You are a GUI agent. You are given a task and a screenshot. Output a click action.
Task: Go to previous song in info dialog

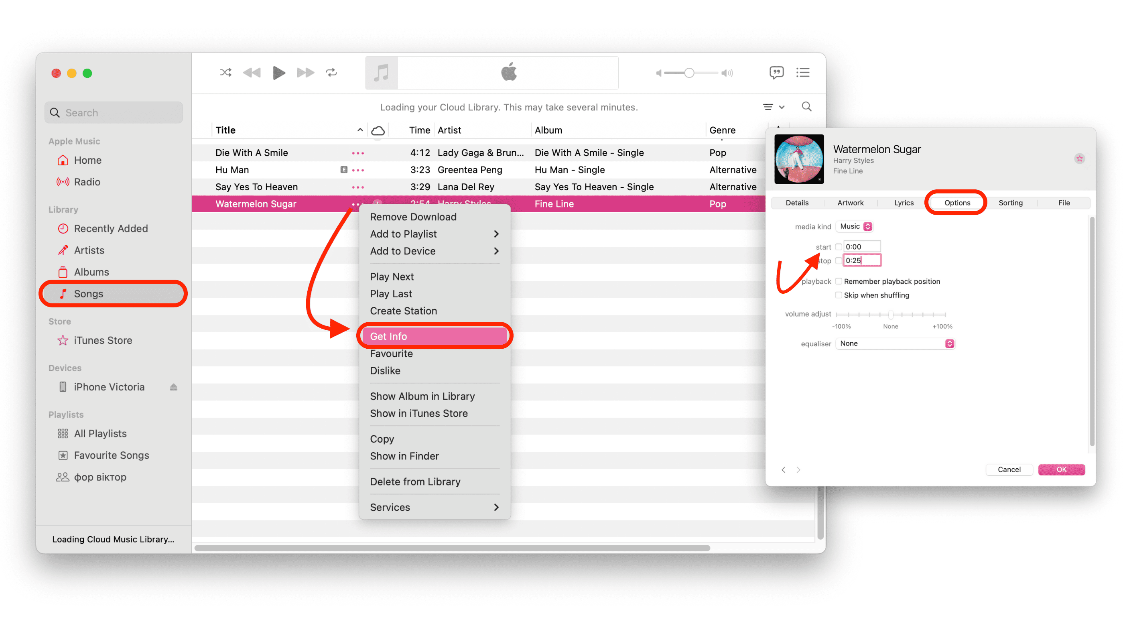[x=783, y=470]
